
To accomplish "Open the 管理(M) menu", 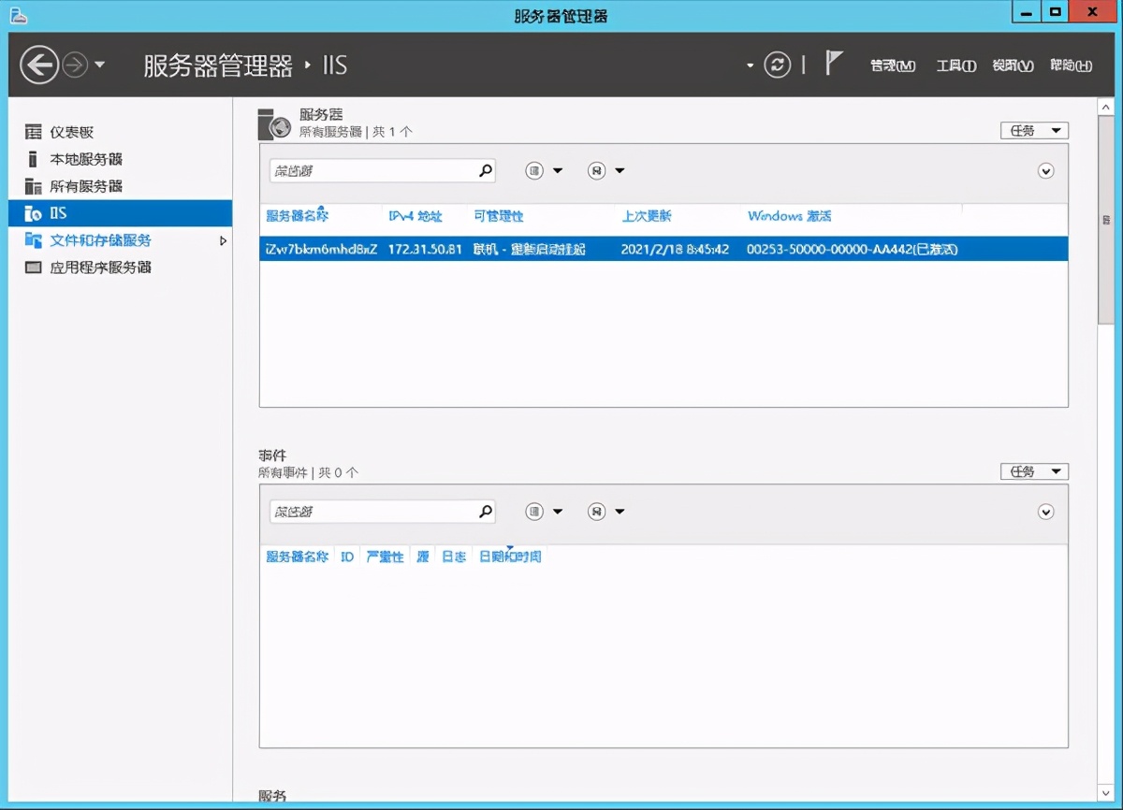I will [x=892, y=65].
